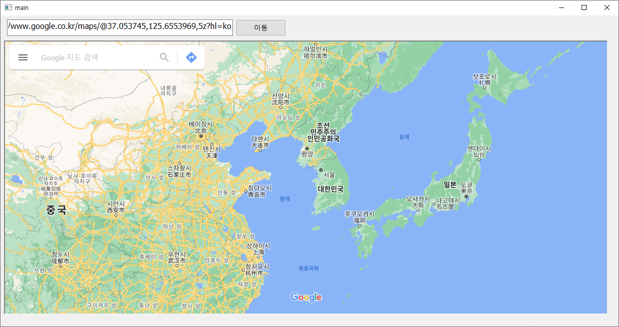
Task: Click the 구이저우 성 province label
Action: (101, 305)
